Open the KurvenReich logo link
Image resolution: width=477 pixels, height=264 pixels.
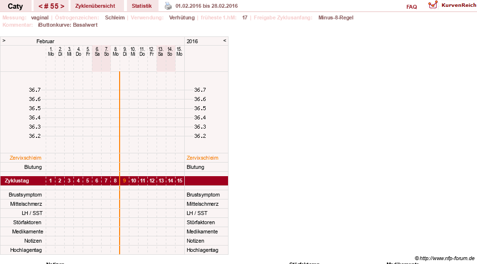[452, 5]
